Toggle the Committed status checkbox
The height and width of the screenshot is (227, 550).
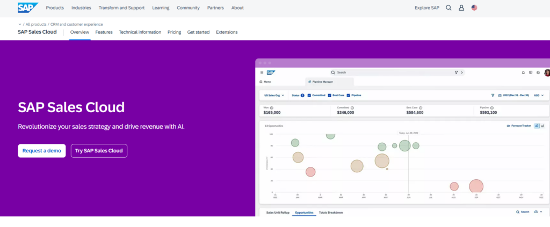coord(309,96)
